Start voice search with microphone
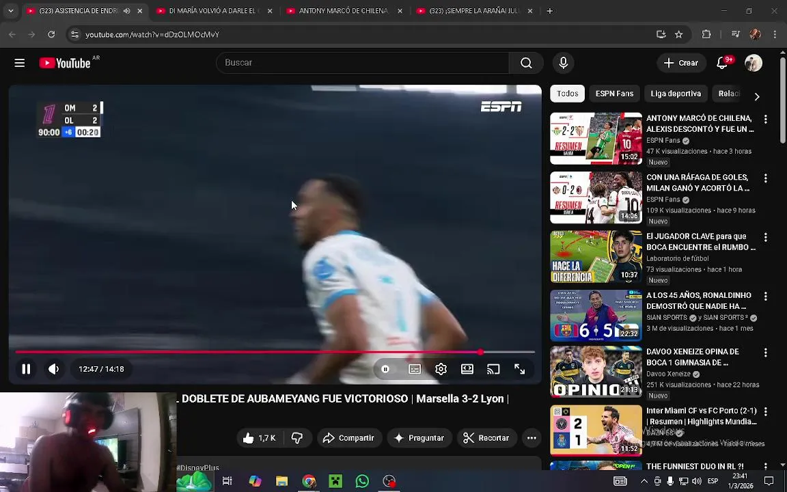Viewport: 787px width, 492px height. pos(563,63)
